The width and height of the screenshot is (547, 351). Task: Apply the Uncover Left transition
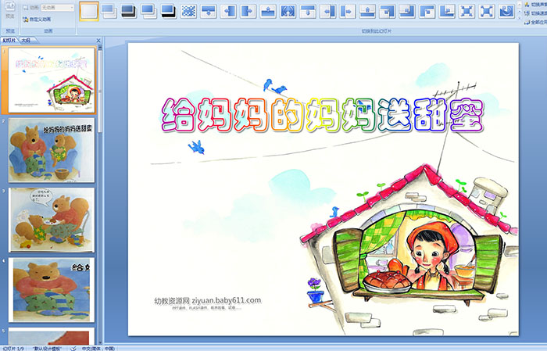click(327, 11)
